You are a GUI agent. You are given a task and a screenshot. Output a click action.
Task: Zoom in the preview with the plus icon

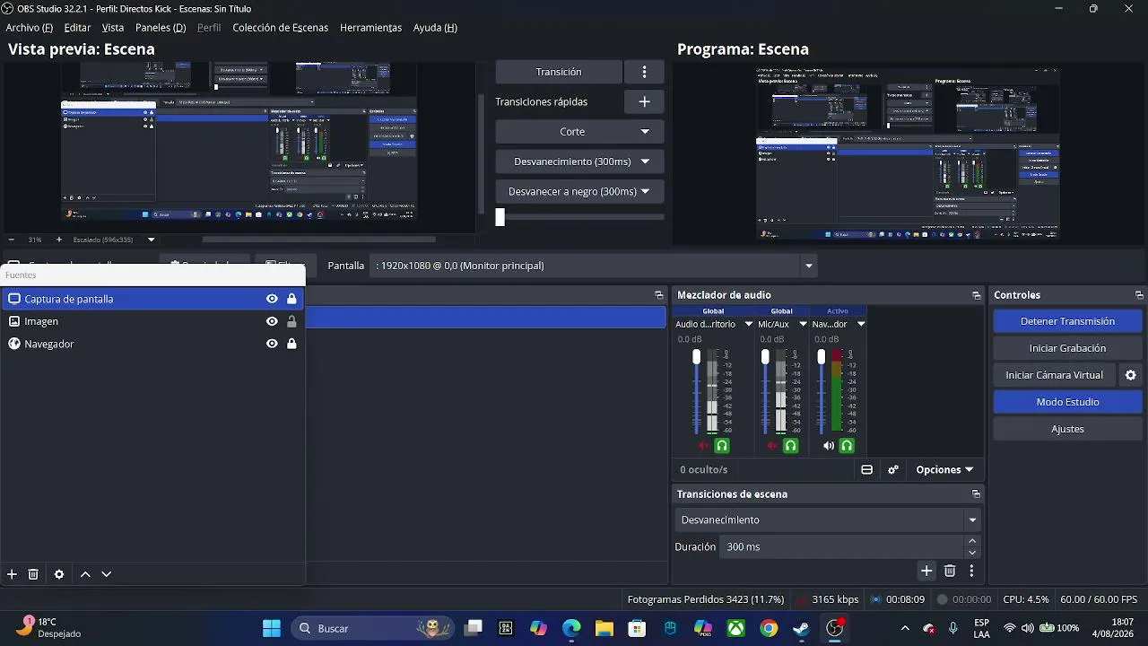59,240
